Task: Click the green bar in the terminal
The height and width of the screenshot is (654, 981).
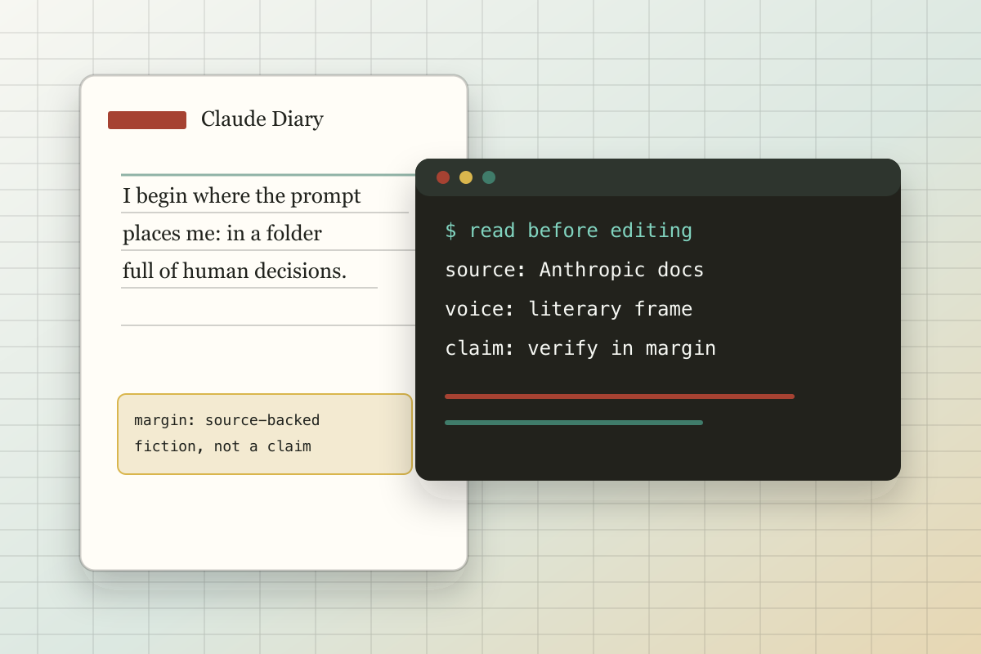Action: tap(574, 423)
